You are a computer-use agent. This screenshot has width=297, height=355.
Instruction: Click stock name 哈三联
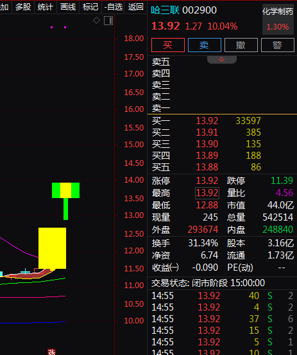point(165,10)
